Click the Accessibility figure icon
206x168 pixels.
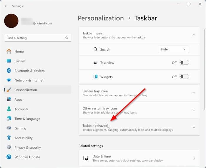[9, 138]
